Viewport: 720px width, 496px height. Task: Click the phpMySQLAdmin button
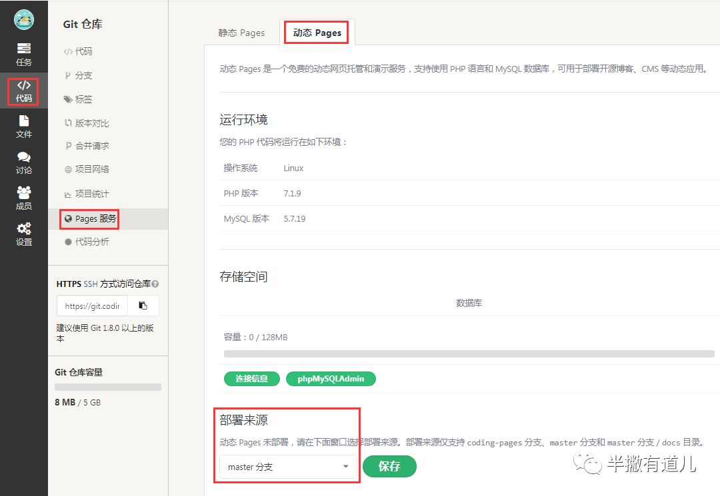(x=331, y=379)
